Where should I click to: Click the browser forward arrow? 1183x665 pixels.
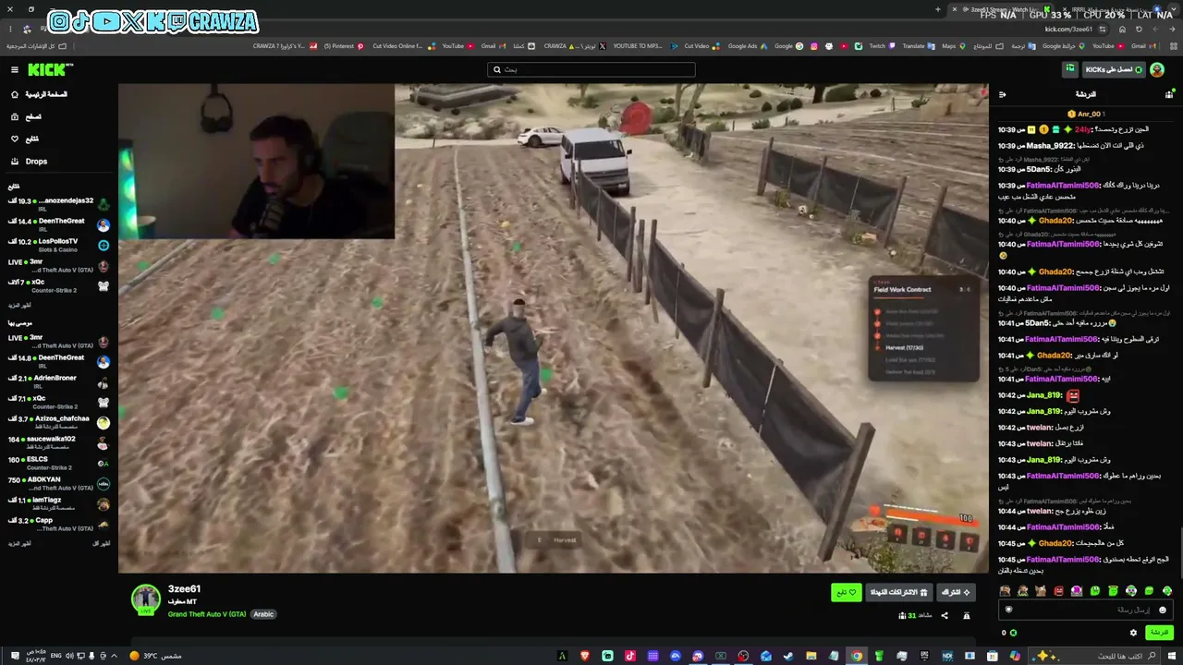coord(1155,29)
